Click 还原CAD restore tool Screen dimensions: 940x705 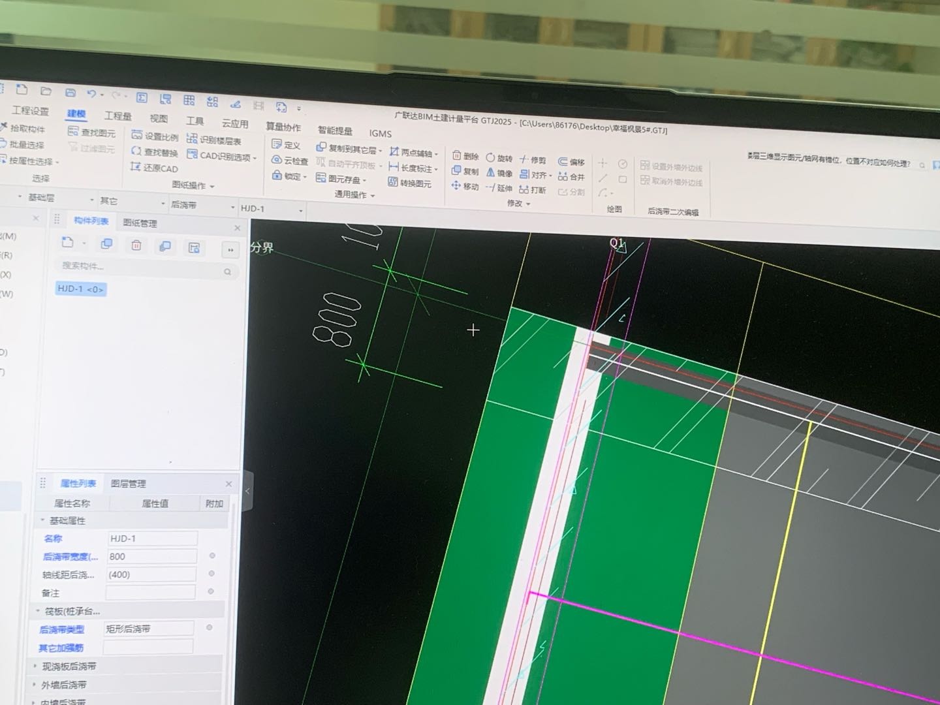coord(155,168)
